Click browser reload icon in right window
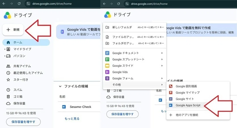 119,4
